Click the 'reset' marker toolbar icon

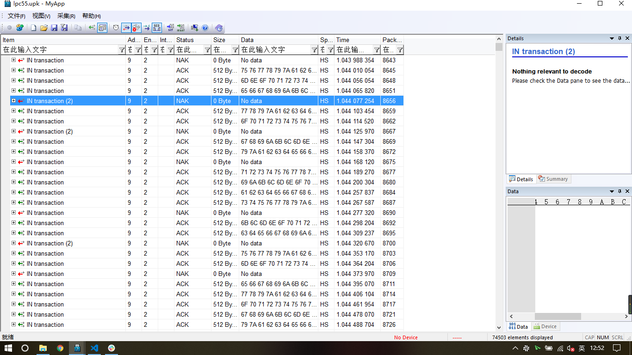[x=181, y=28]
